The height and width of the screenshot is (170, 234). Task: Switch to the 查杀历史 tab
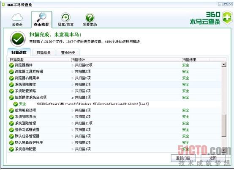coord(68,53)
